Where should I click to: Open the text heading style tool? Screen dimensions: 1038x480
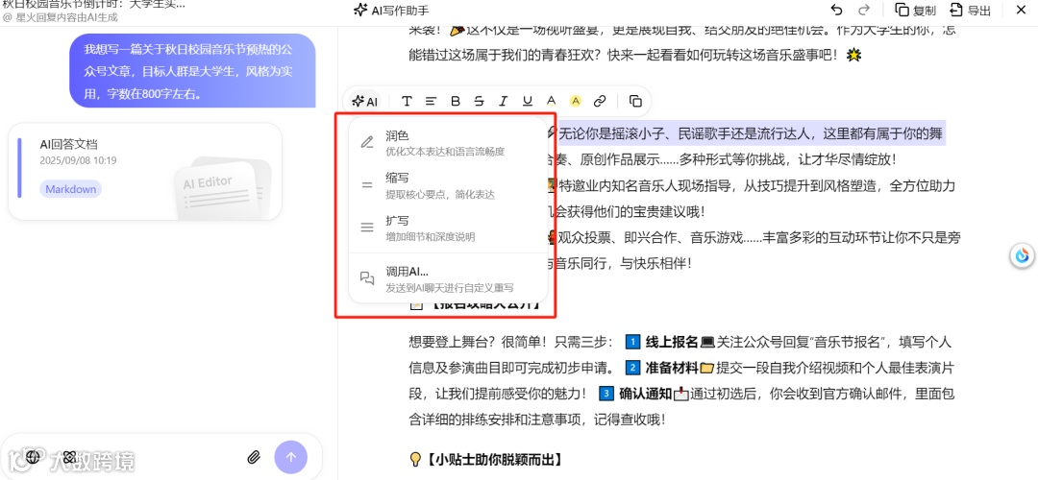pyautogui.click(x=407, y=101)
